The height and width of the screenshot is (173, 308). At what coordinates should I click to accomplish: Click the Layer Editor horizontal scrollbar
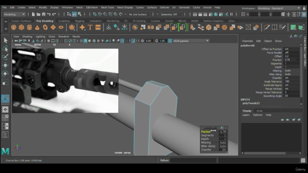tap(265, 153)
